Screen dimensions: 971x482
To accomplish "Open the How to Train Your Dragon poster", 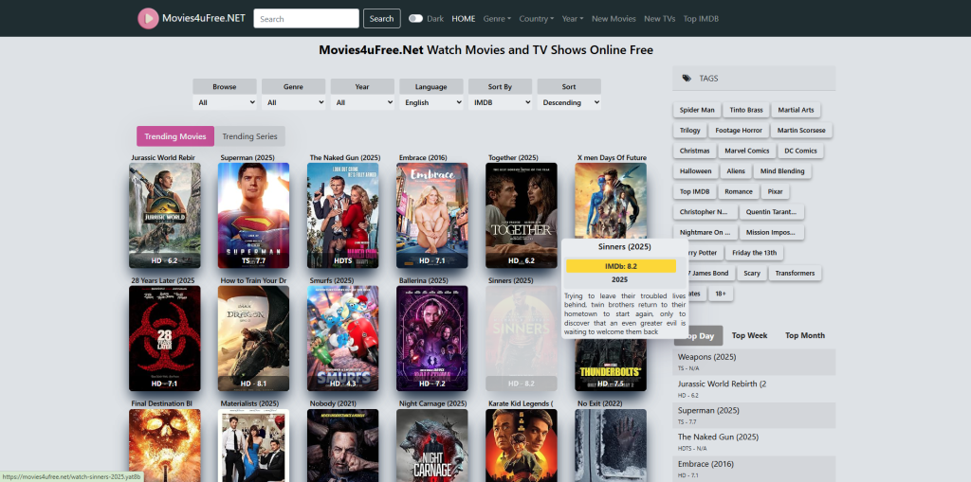I will click(253, 338).
